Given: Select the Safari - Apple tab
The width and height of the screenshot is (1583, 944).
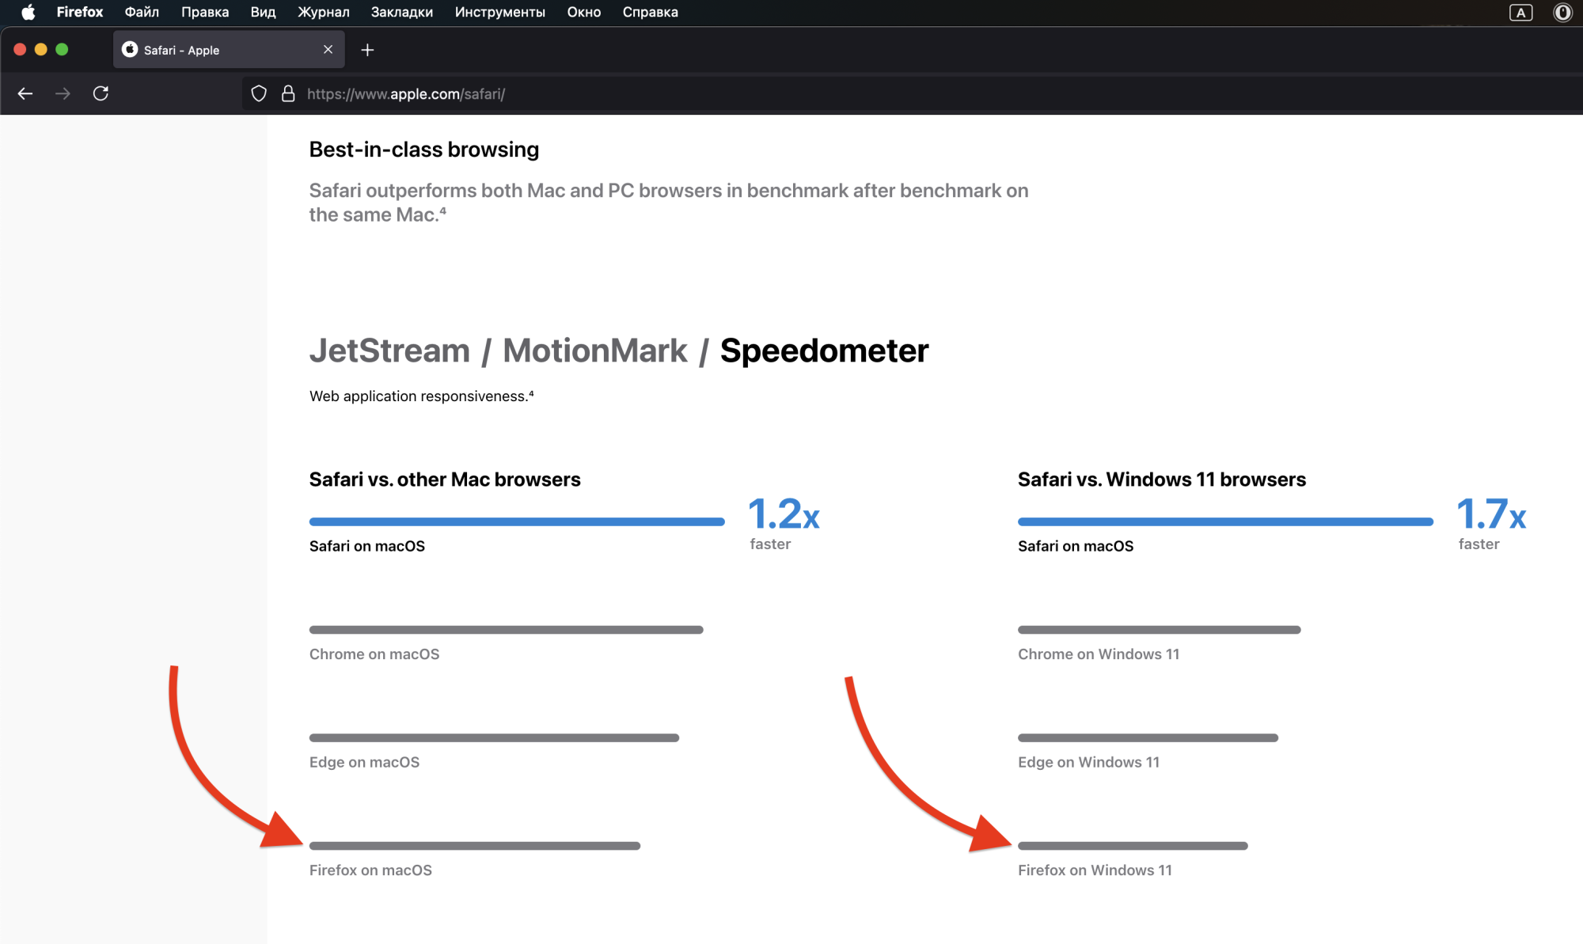Looking at the screenshot, I should click(229, 50).
